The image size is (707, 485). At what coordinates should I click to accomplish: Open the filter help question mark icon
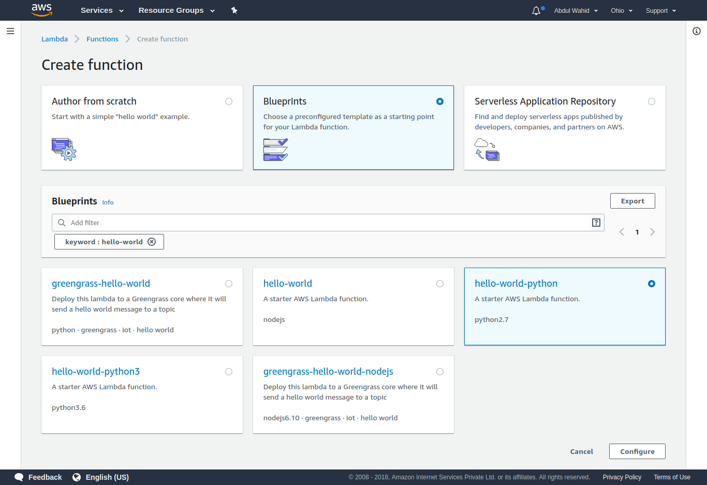tap(596, 223)
